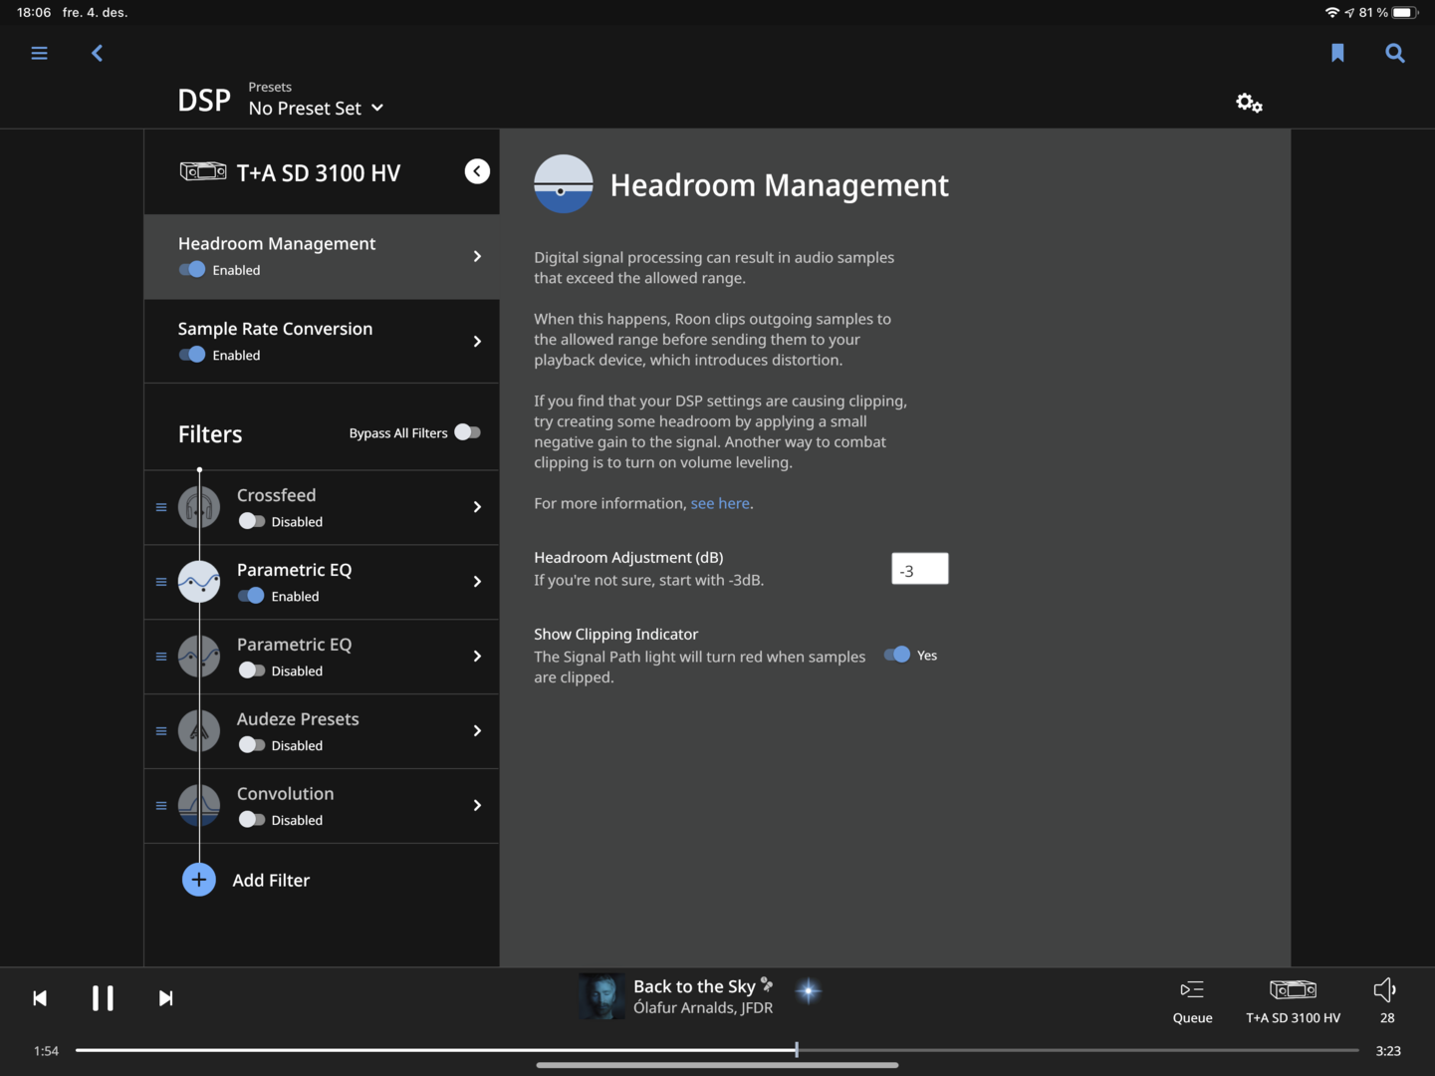Click the Headroom Adjustment dB field

920,569
